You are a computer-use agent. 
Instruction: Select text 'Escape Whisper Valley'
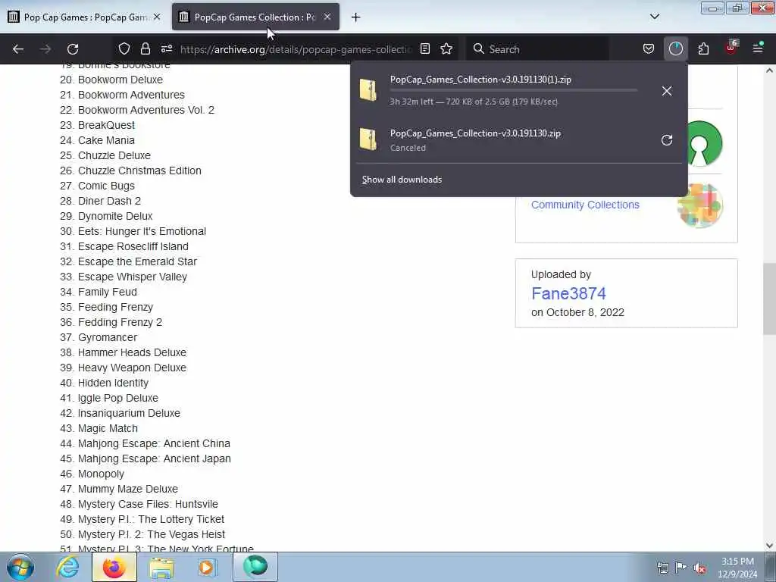coord(132,277)
